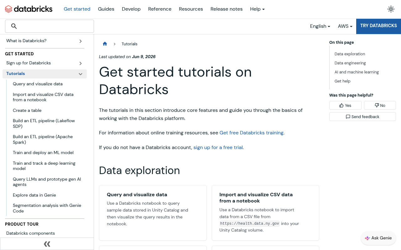Expand What is Databricks? chevron
Viewport: 401px width, 250px height.
[x=81, y=41]
